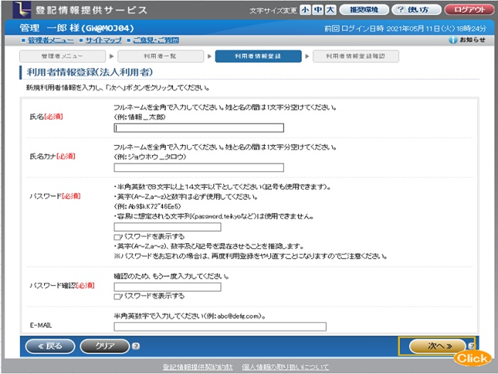This screenshot has height=374, width=498.
Task: Open 登記情報提供契約約款 footer link
Action: pos(198,367)
